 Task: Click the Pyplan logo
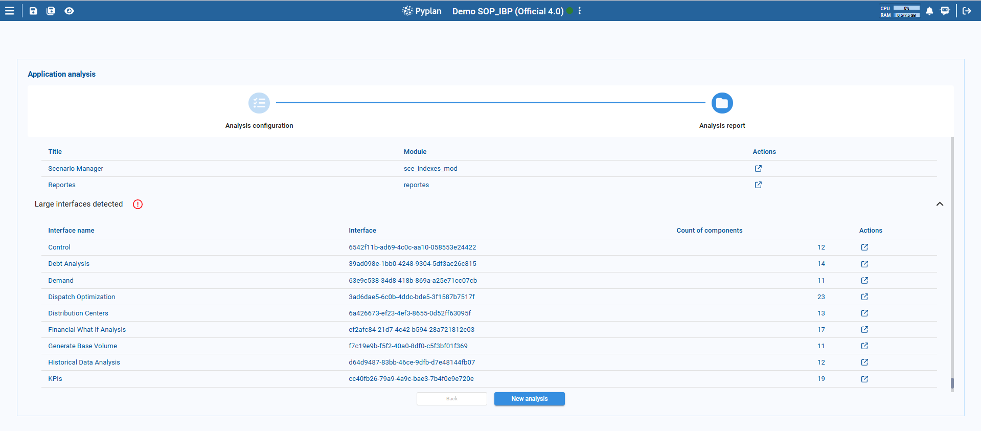tap(422, 11)
